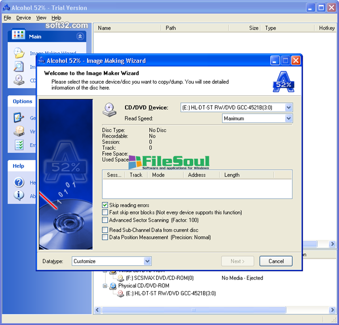
Task: Select the (F:) SCSIVAX DVD/CD-ROM device
Action: (159, 278)
